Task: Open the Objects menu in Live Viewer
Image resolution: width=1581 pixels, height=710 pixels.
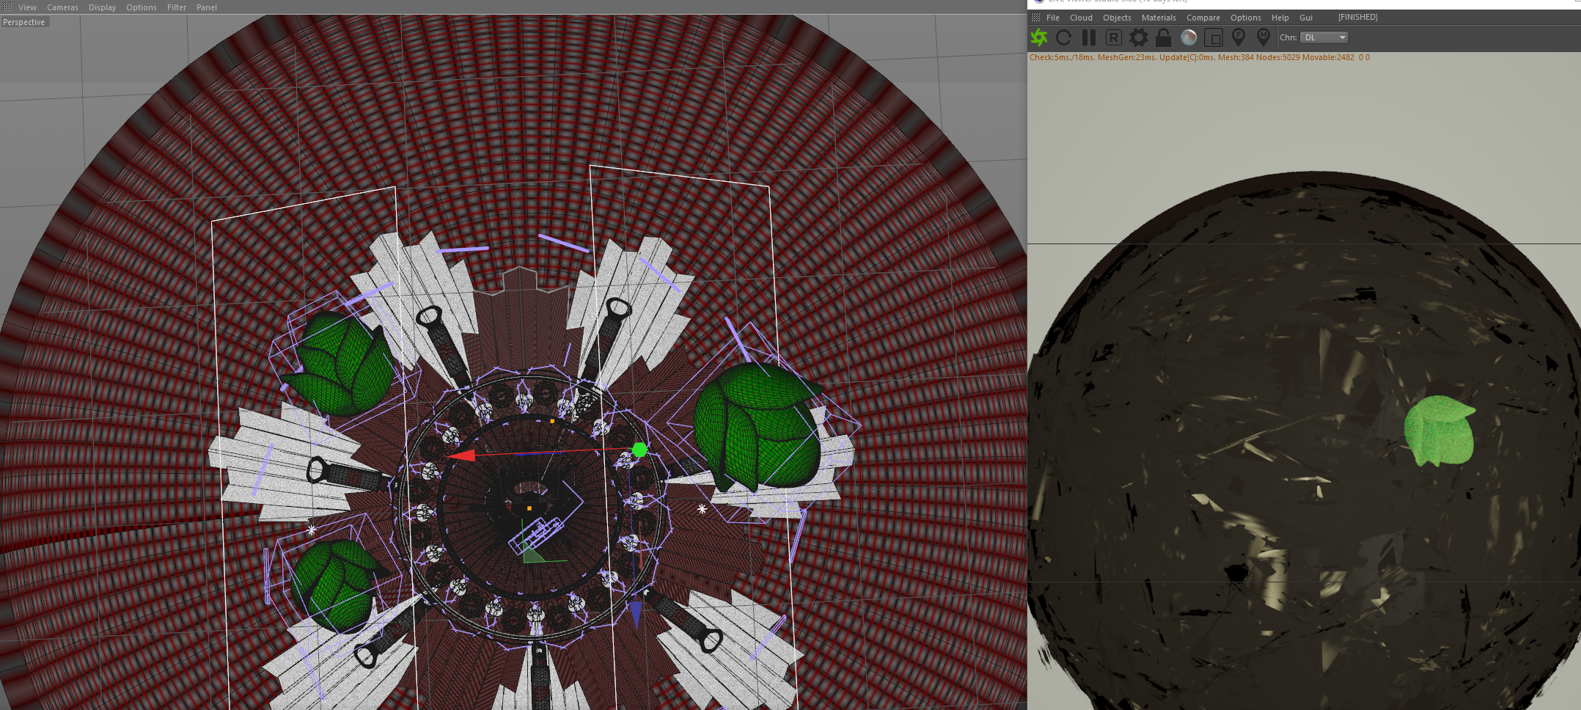Action: pyautogui.click(x=1117, y=18)
